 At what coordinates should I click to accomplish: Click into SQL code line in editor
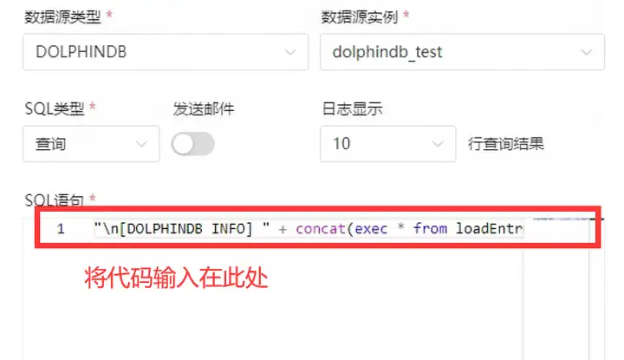[309, 229]
